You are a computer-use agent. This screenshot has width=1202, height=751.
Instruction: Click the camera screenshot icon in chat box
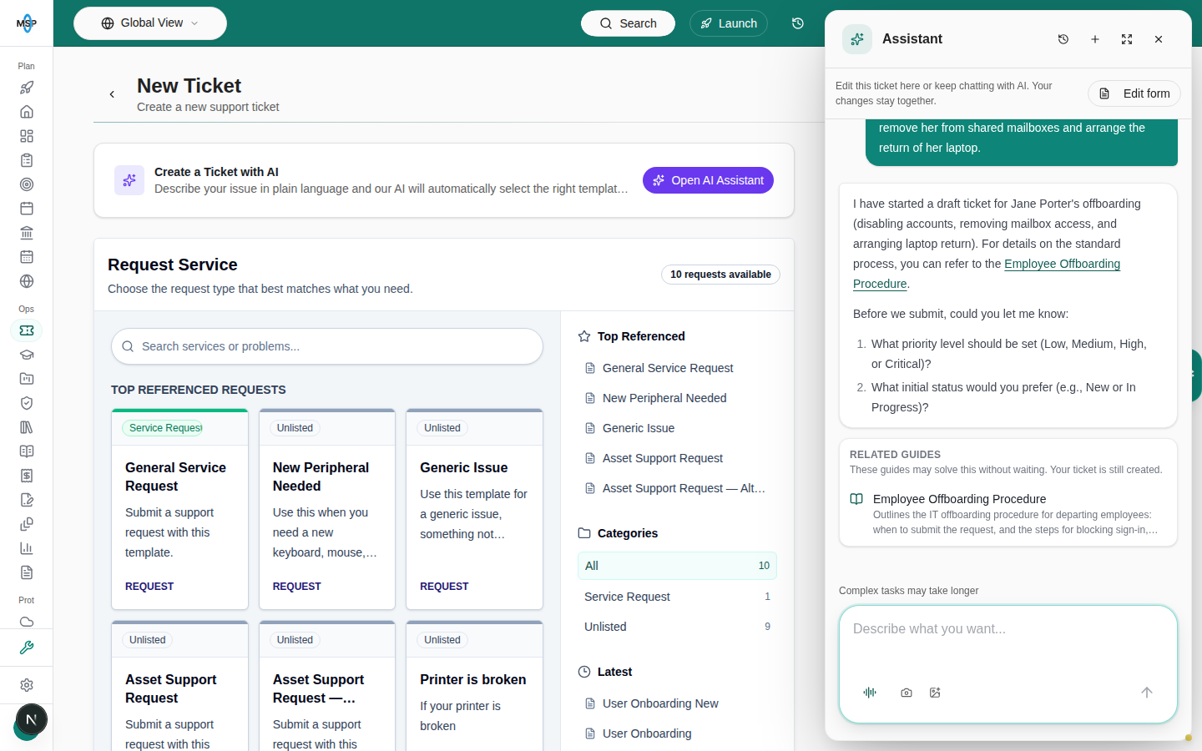pos(907,693)
